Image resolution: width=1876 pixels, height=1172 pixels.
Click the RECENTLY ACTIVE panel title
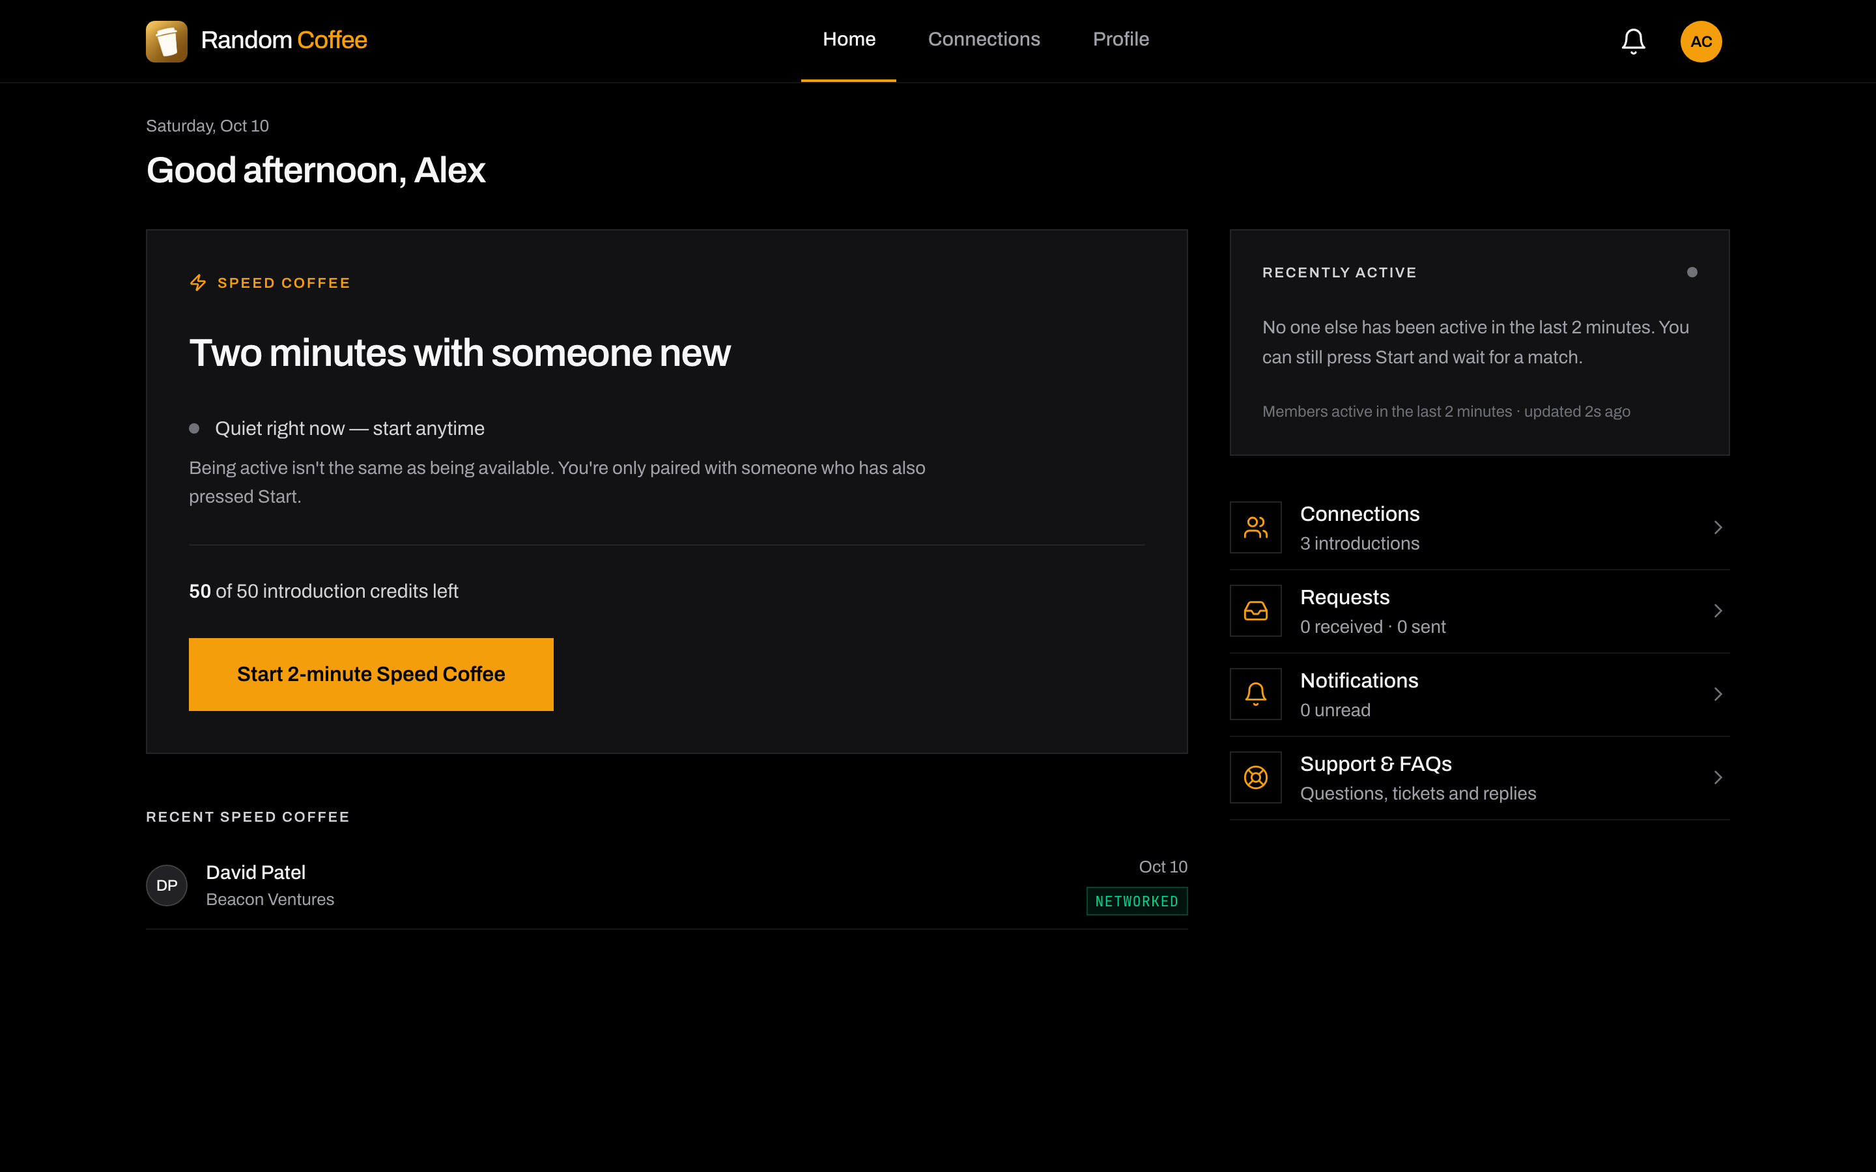pos(1339,273)
